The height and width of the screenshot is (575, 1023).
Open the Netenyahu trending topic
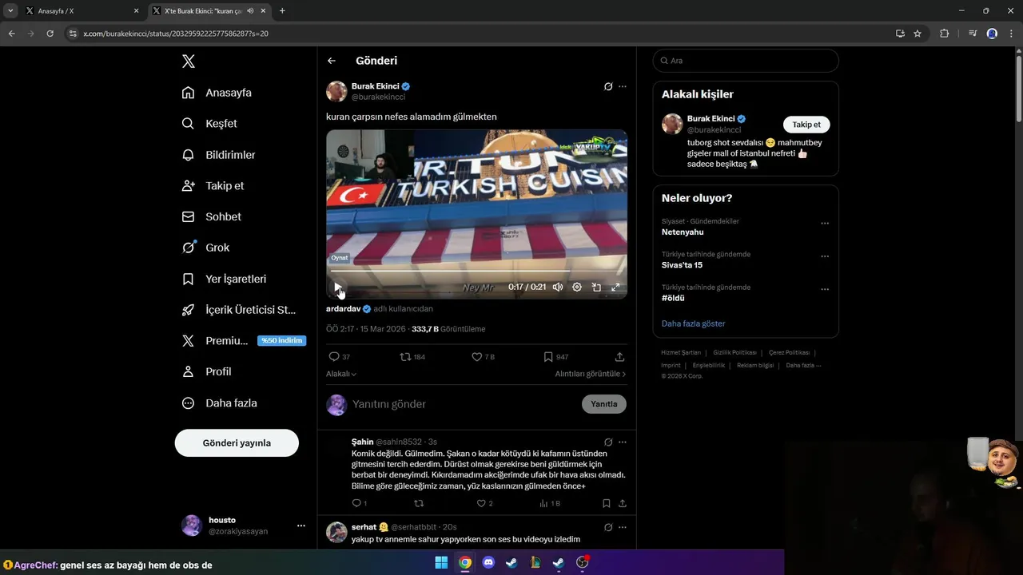coord(683,232)
